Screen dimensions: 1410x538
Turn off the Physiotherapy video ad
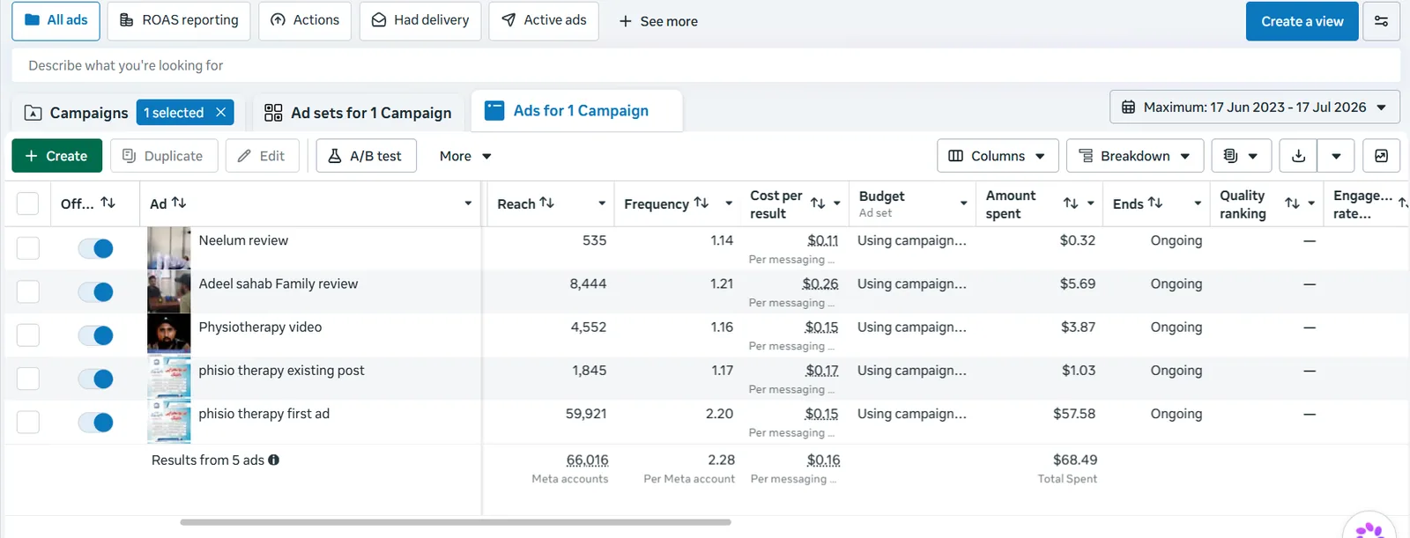[96, 335]
